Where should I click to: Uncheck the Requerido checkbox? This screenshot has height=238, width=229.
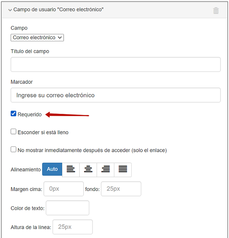pyautogui.click(x=13, y=113)
